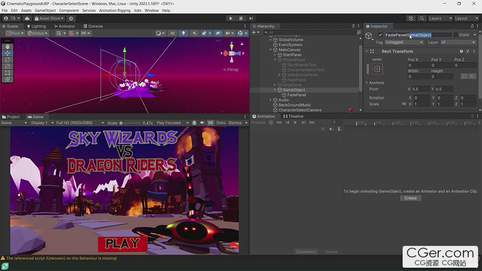Toggle Stats overlay in Game view
The width and height of the screenshot is (482, 271).
pos(221,123)
